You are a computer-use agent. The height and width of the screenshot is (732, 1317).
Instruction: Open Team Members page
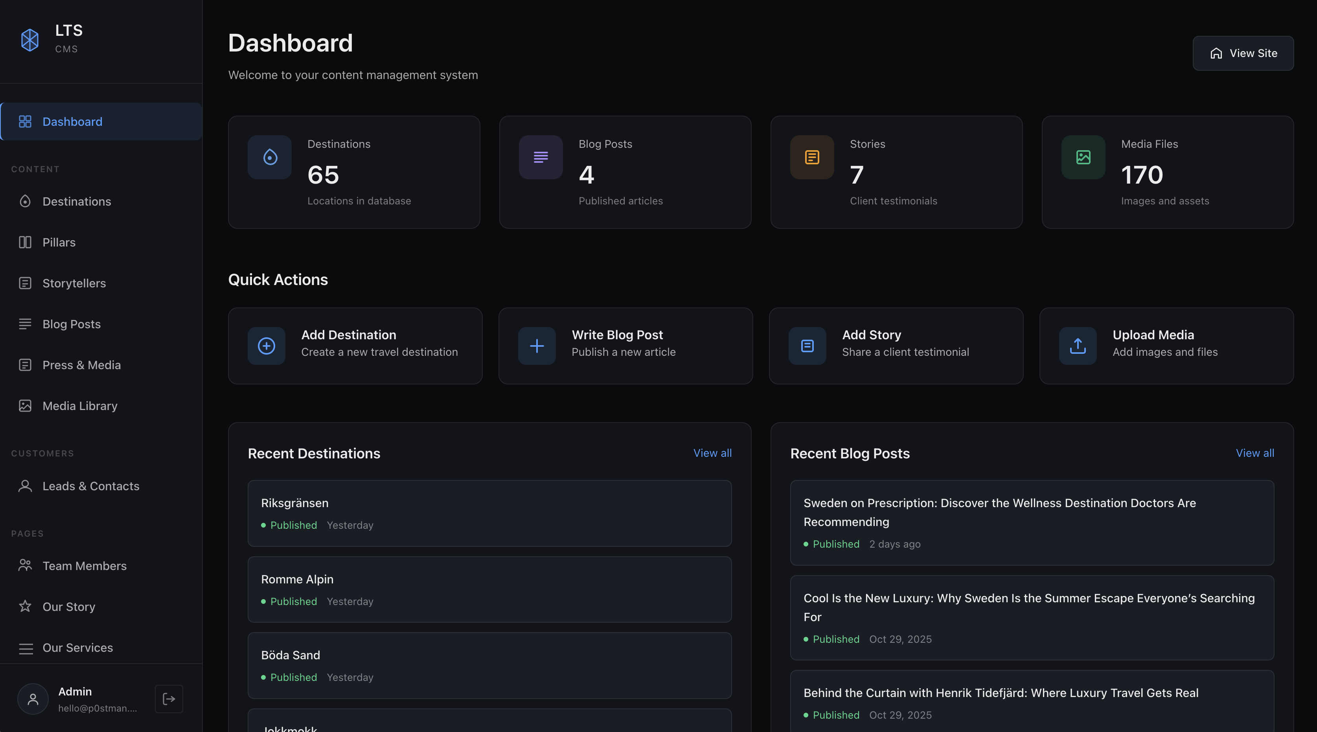pos(85,566)
